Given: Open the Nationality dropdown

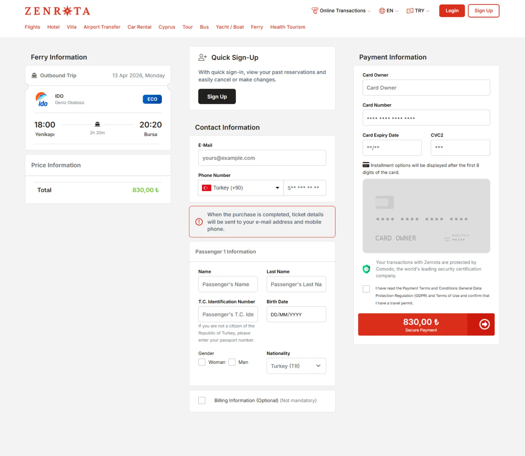Looking at the screenshot, I should click(x=296, y=366).
